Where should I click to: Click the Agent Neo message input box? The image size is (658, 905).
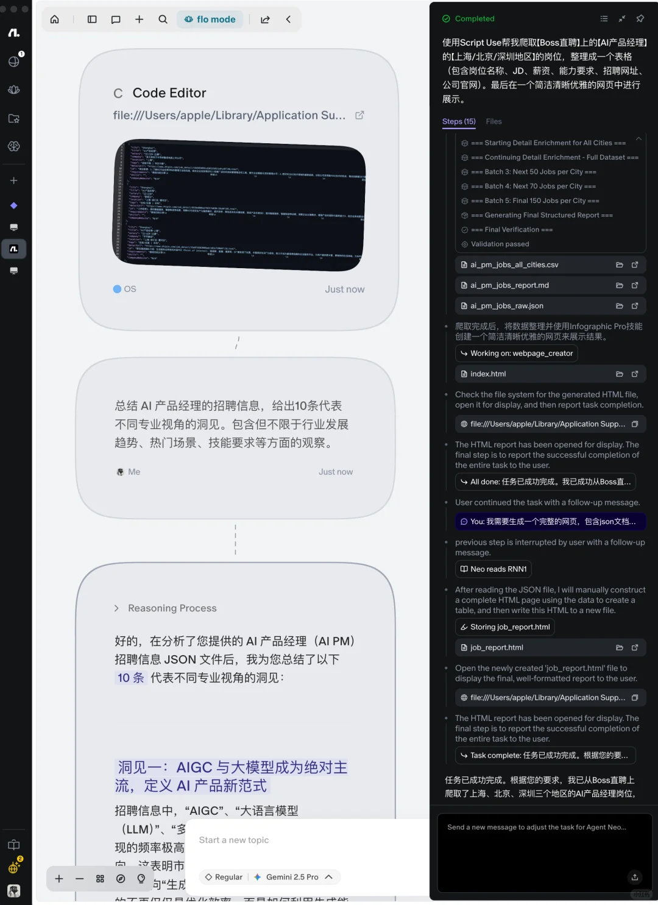(545, 853)
